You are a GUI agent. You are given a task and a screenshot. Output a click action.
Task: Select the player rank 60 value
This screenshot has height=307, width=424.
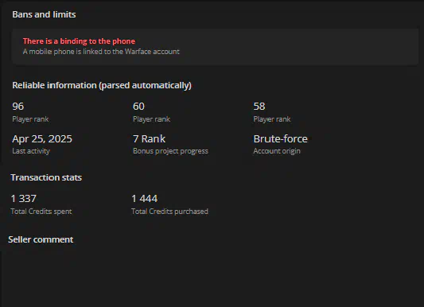coord(138,107)
